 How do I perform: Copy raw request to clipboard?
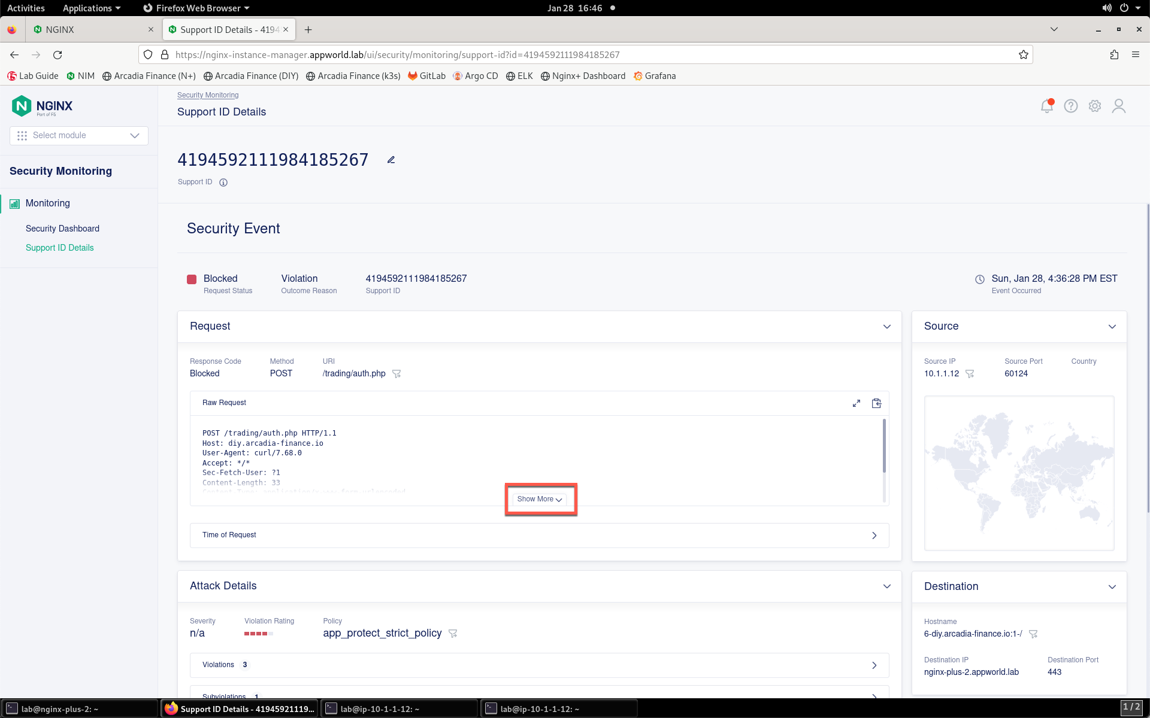click(x=877, y=403)
